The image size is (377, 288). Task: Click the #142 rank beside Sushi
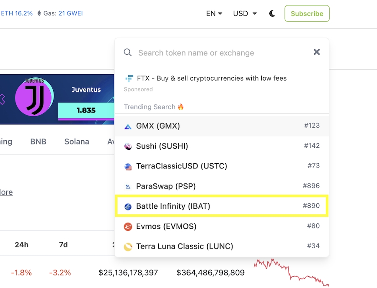tap(312, 146)
